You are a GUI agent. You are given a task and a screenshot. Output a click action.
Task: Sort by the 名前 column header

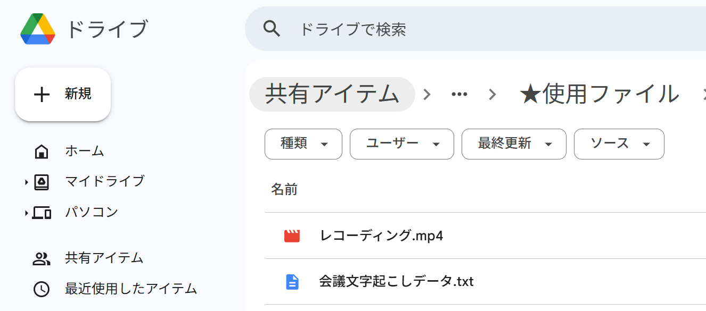point(284,189)
